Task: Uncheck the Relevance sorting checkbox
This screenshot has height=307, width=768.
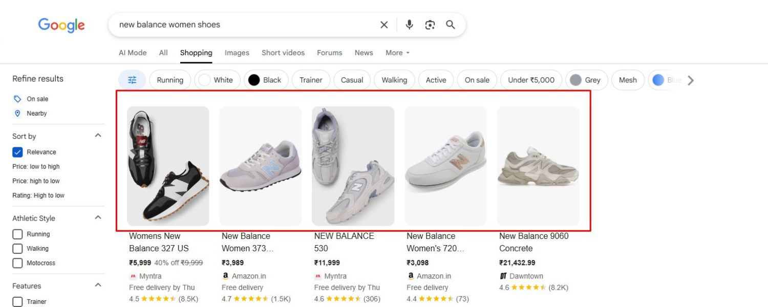Action: pos(18,151)
